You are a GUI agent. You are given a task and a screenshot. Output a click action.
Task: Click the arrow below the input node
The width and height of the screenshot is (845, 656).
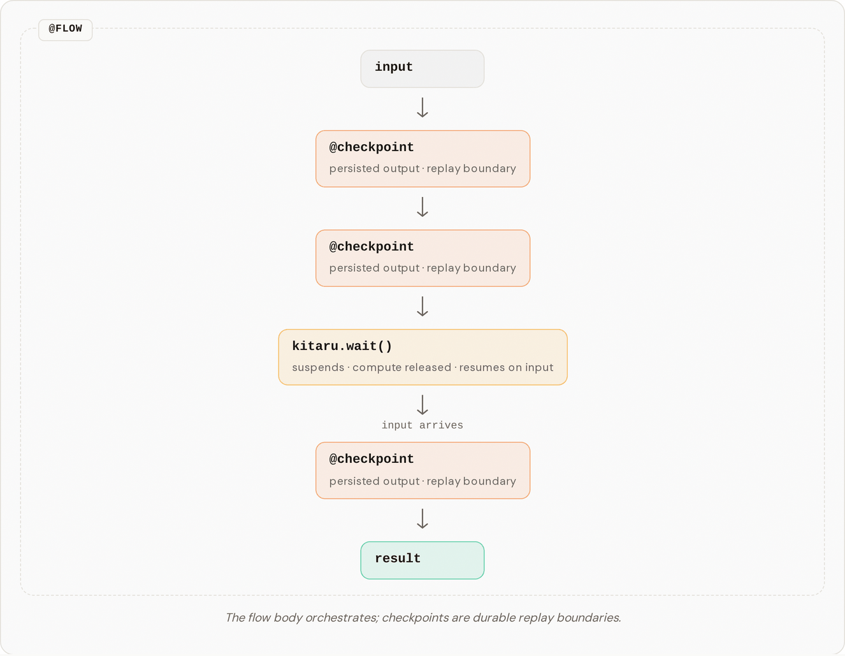click(422, 108)
